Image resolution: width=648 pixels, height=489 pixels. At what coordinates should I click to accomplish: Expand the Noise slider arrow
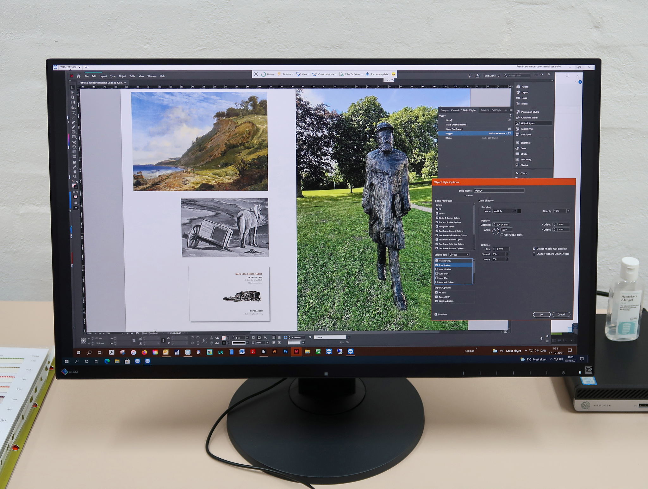point(507,259)
